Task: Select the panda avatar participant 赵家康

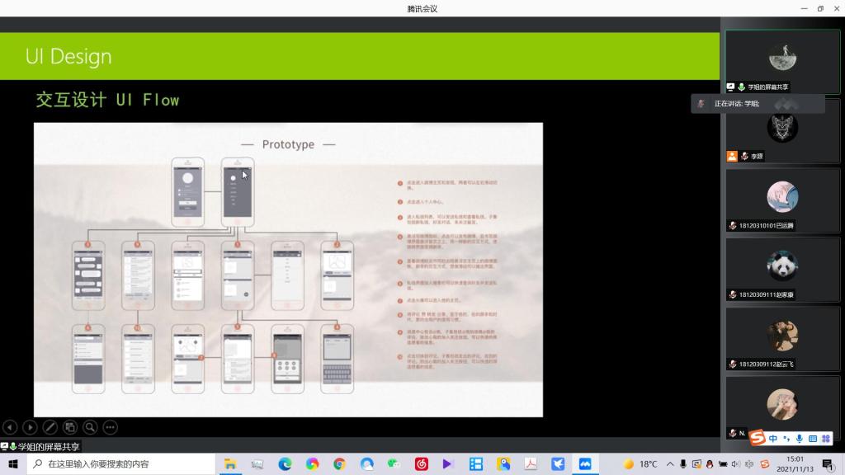Action: [x=782, y=268]
